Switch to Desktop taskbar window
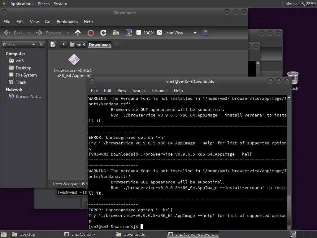 [24, 234]
